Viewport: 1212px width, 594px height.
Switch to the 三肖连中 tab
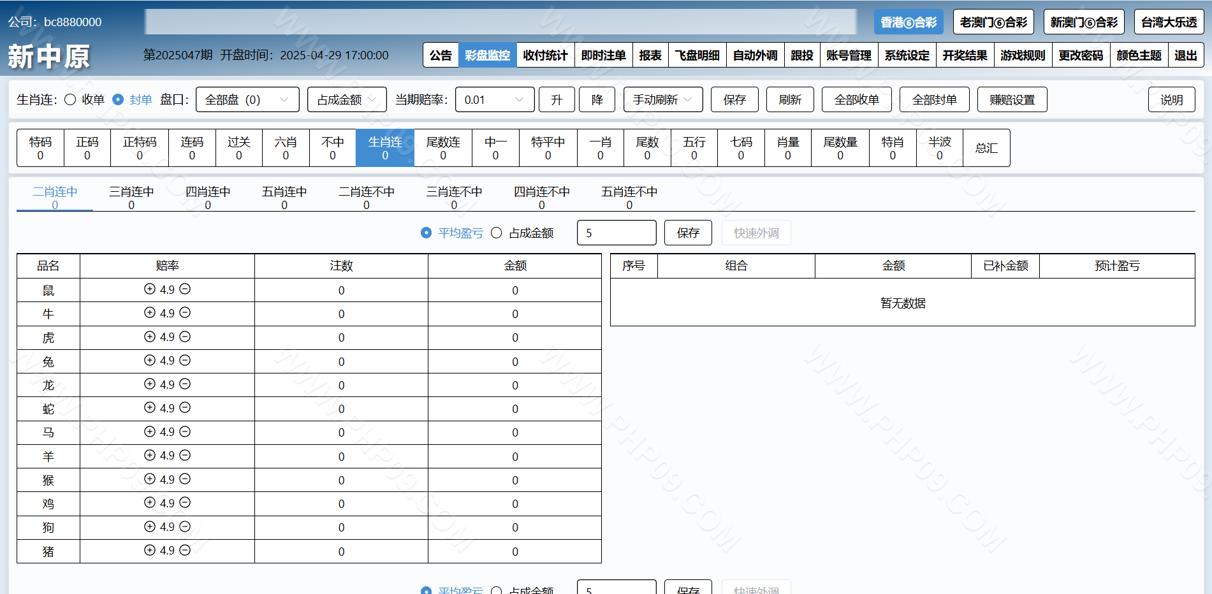131,197
